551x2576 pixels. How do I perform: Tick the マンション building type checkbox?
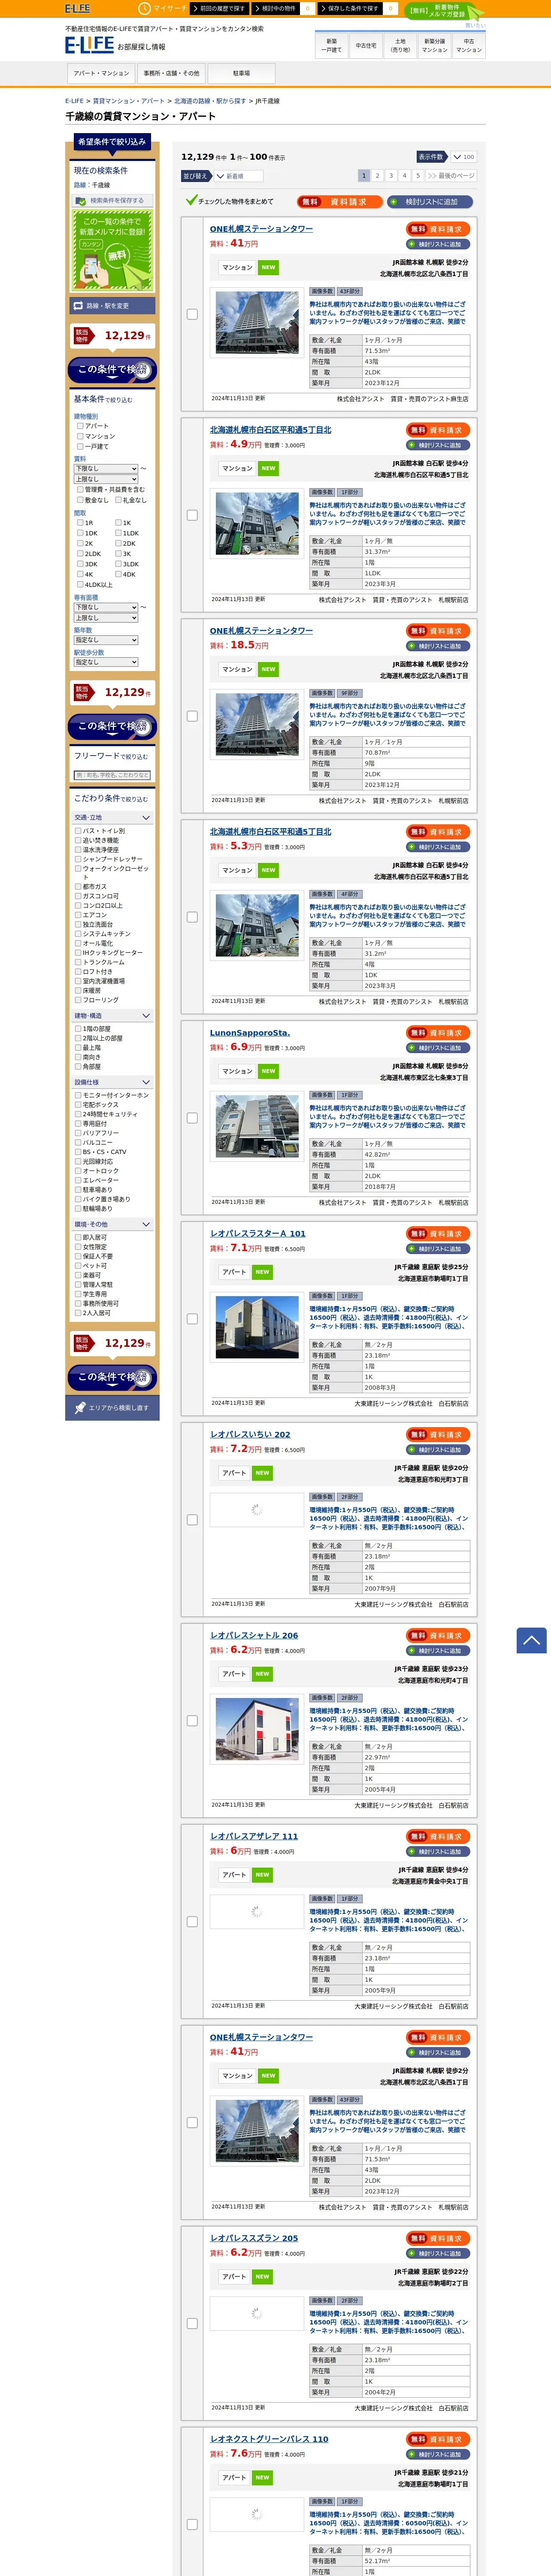80,436
